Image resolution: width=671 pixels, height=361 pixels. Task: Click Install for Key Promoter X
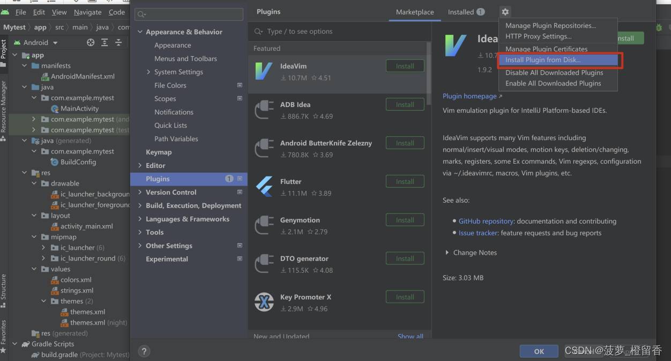point(405,297)
